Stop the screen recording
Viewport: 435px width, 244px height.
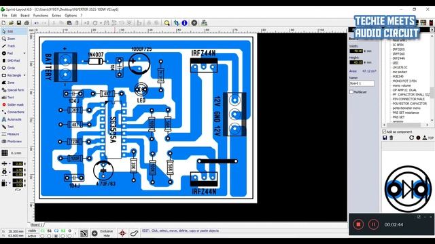coord(358,224)
